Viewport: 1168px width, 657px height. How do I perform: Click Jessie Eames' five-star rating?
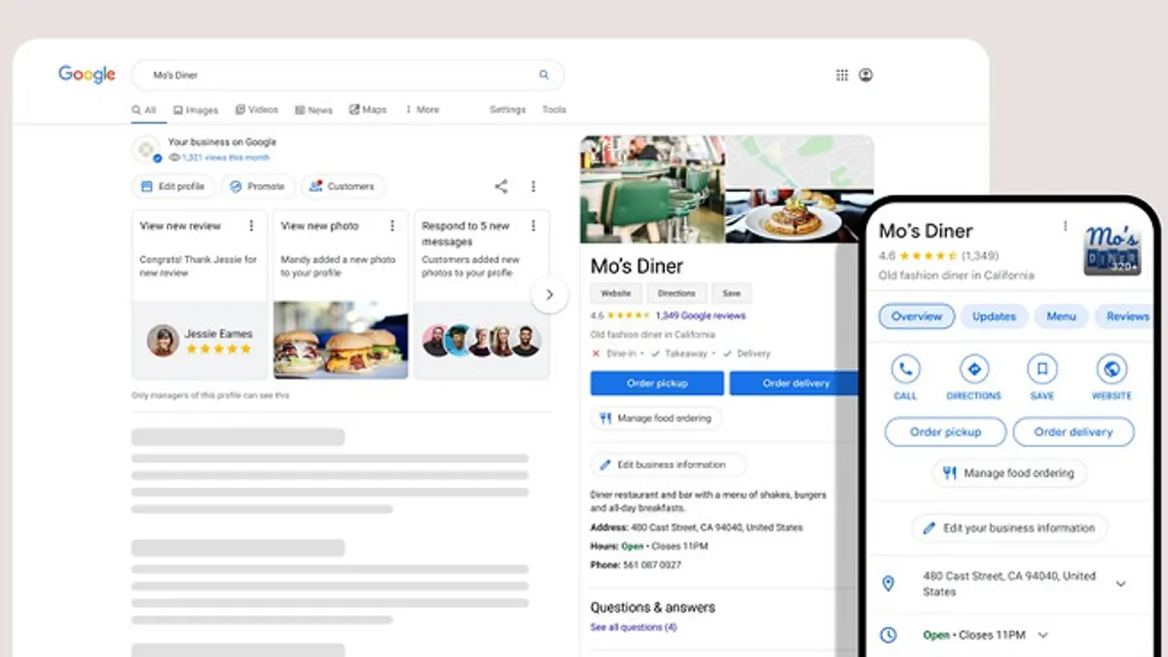coord(218,348)
